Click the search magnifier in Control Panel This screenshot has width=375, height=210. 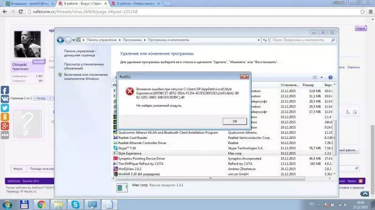pos(333,40)
